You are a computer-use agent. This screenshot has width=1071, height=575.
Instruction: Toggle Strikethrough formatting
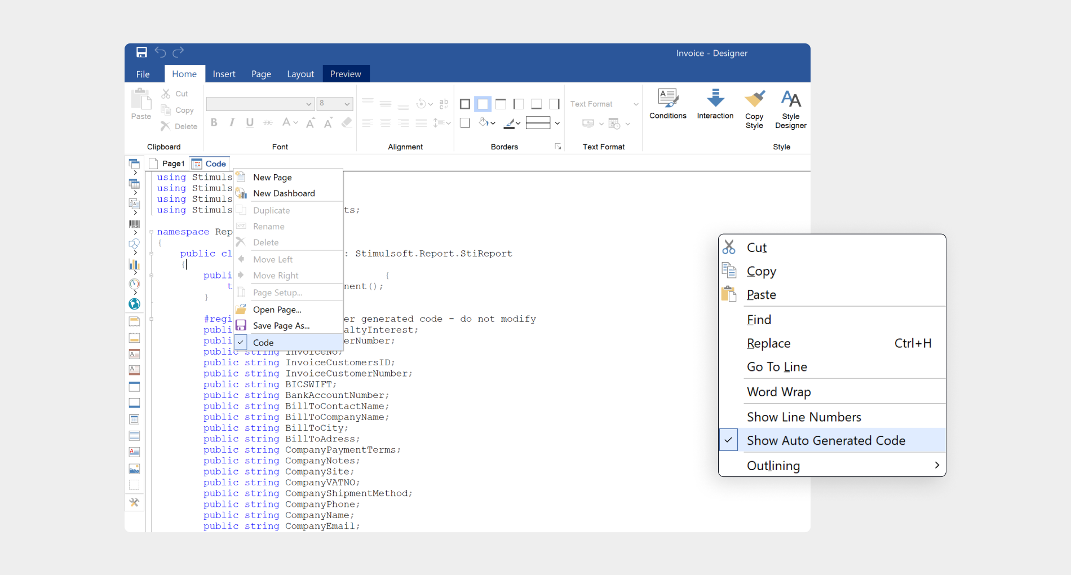point(268,122)
